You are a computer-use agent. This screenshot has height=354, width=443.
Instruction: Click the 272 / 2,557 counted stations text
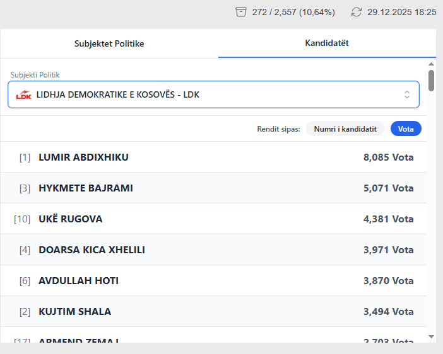[x=293, y=12]
